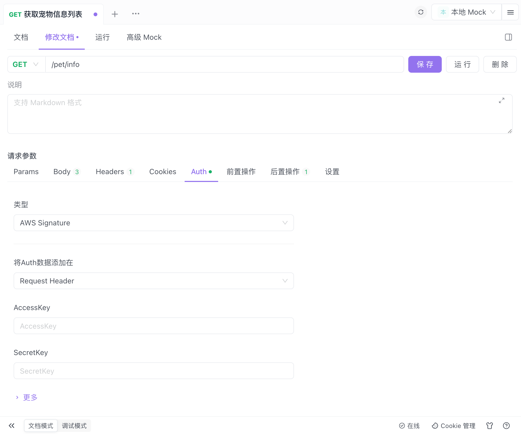Switch to the Headers tab
This screenshot has height=434, width=521.
[114, 172]
